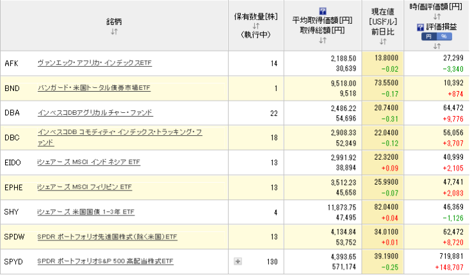
Task: Switch 評価損益 display to percent
Action: 444,37
